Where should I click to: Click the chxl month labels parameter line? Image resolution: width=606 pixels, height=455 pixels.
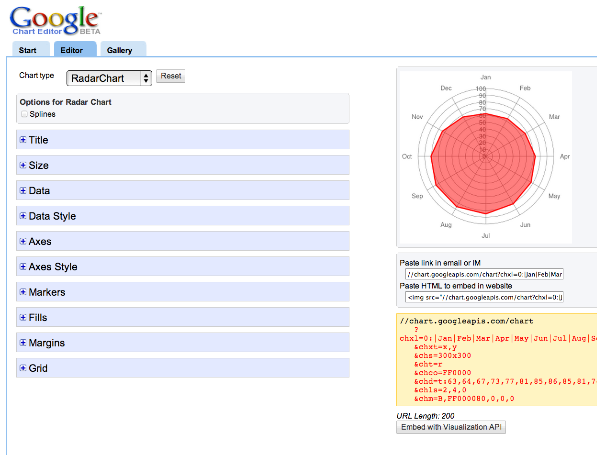point(498,338)
